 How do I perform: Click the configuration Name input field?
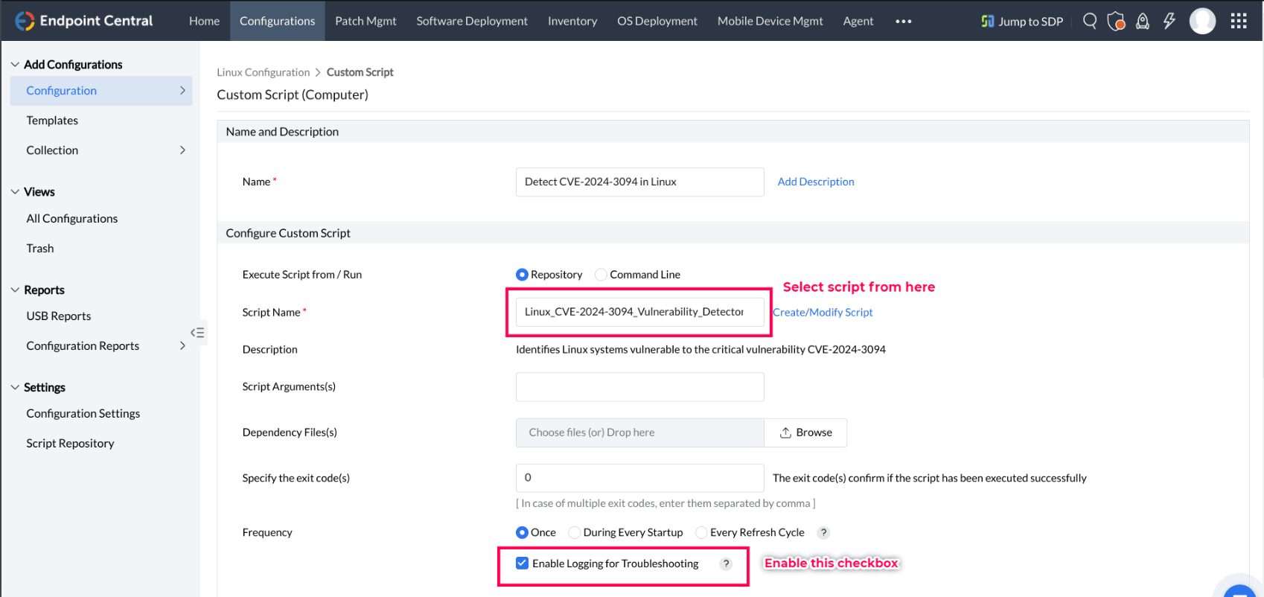point(640,182)
